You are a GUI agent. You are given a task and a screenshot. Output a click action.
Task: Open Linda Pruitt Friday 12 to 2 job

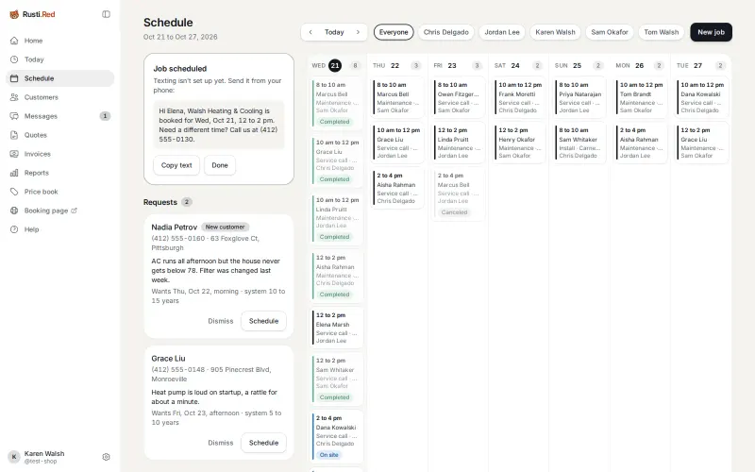click(x=458, y=143)
